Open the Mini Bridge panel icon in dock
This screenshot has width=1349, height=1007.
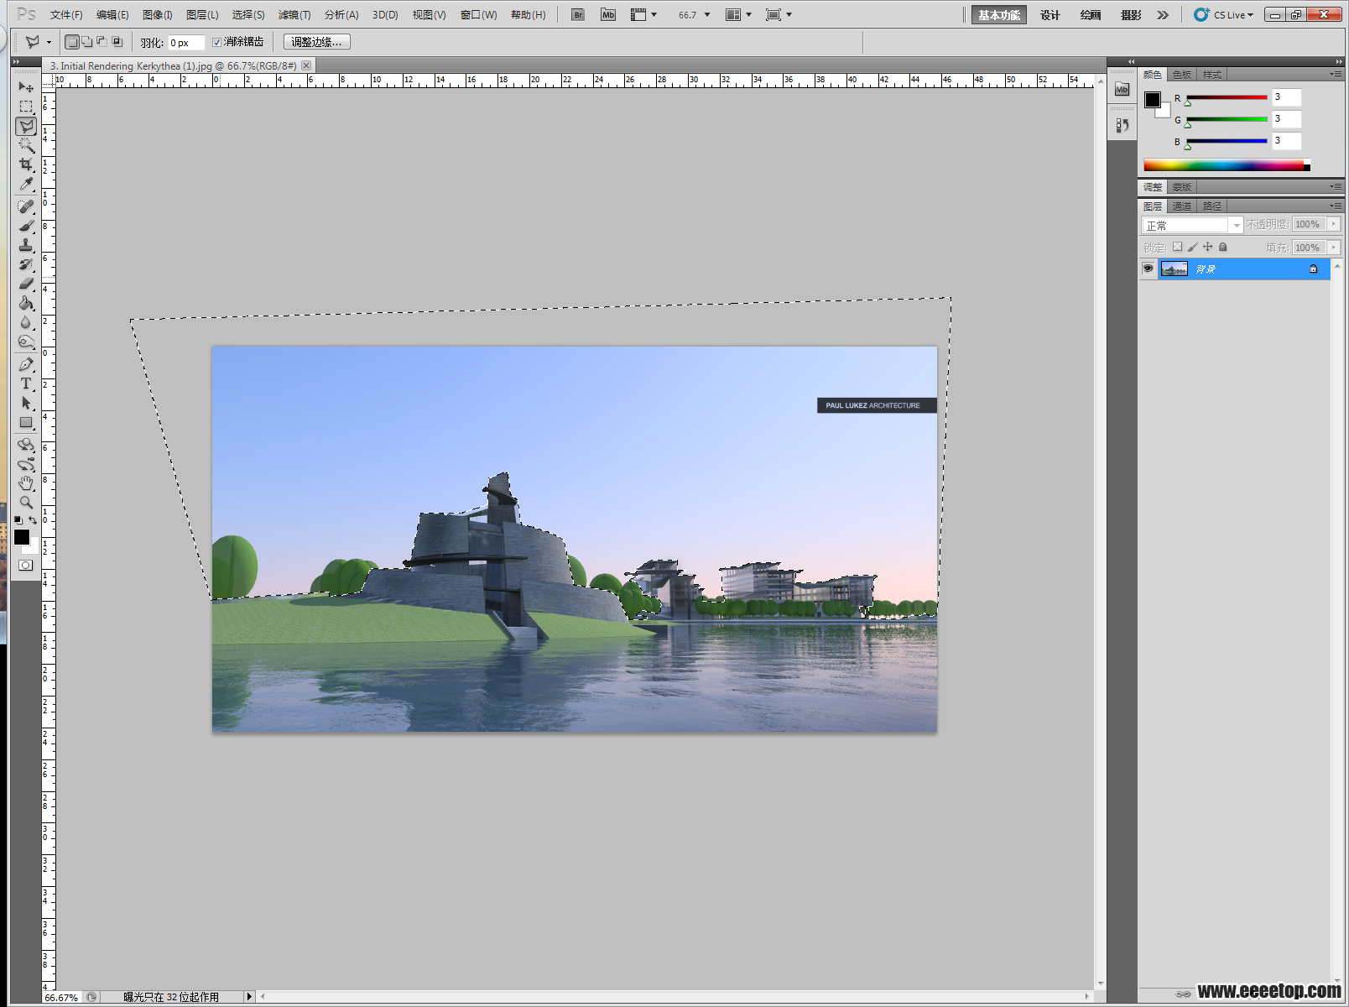point(1122,89)
